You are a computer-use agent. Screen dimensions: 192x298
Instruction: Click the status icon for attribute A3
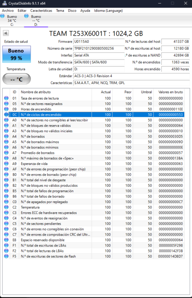click(x=6, y=131)
